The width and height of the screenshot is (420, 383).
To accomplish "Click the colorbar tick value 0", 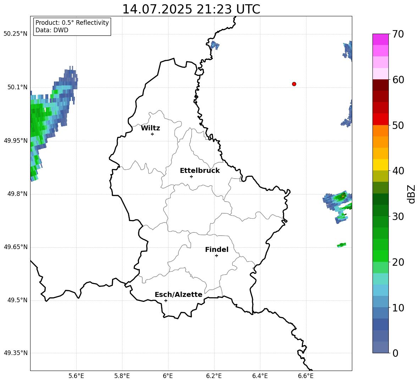I will coord(395,353).
